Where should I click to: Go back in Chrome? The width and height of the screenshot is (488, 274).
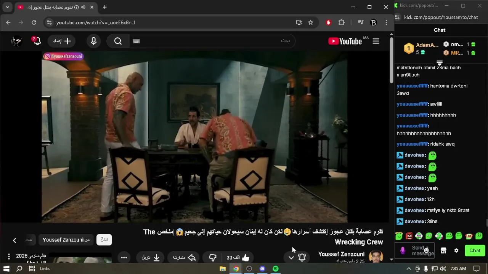pyautogui.click(x=8, y=22)
